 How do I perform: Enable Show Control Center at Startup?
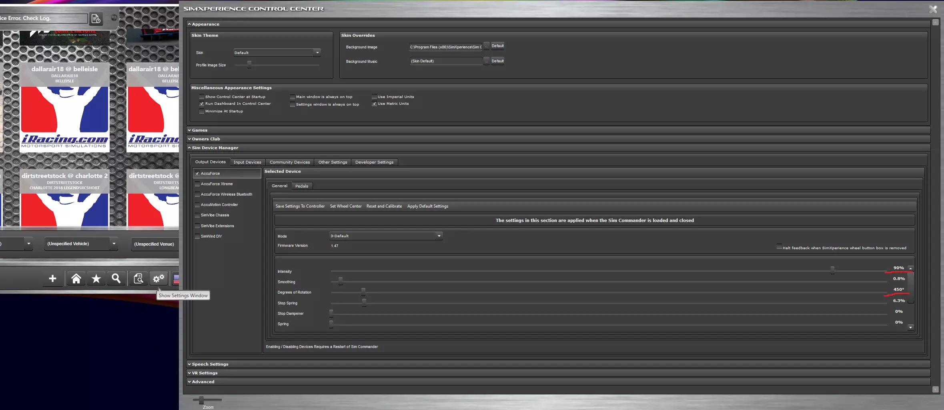[x=202, y=97]
